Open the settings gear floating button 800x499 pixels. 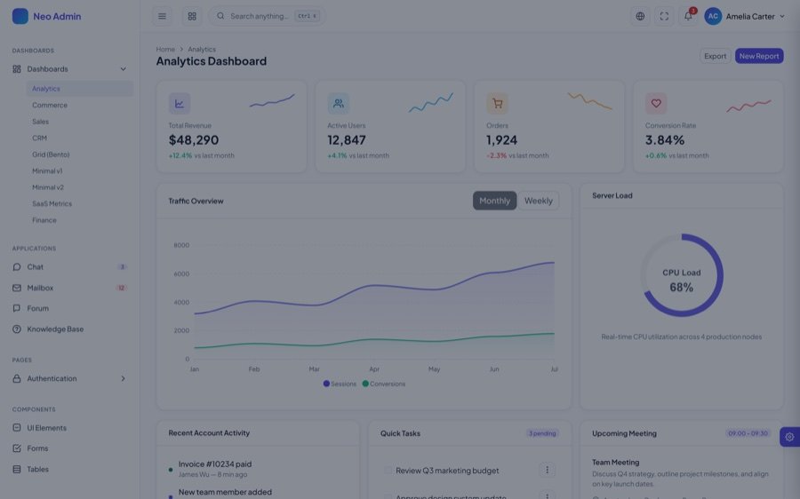point(789,437)
